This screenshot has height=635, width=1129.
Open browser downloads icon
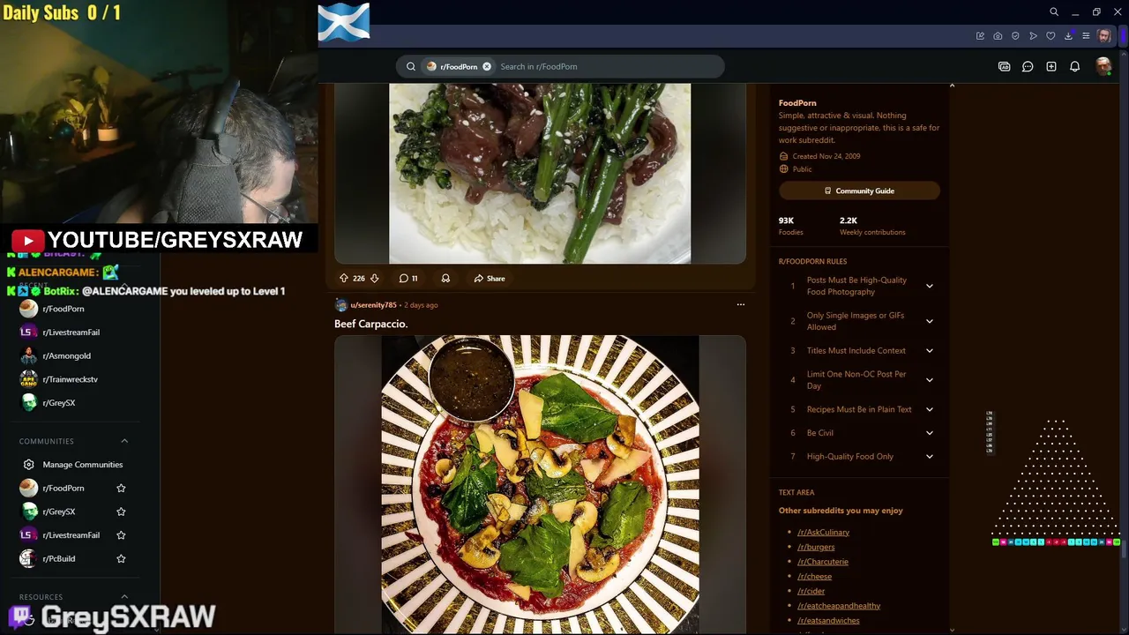(1068, 36)
